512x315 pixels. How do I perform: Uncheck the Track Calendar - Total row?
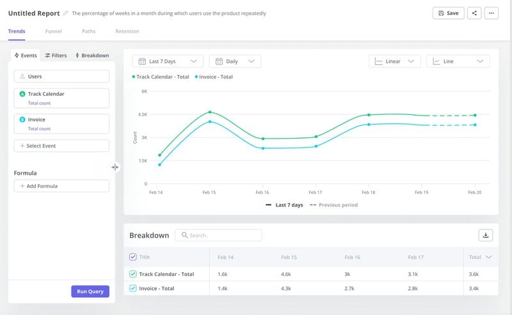click(133, 274)
